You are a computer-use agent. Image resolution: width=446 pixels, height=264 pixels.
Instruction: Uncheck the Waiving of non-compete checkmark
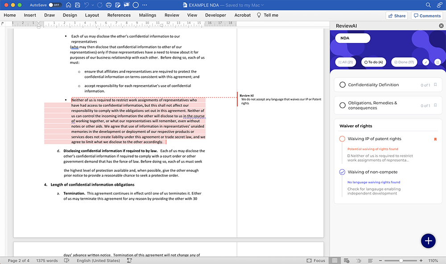point(342,172)
